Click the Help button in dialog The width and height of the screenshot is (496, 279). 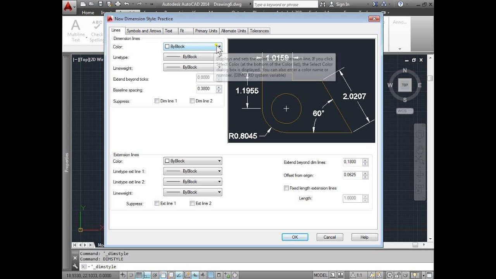click(365, 237)
